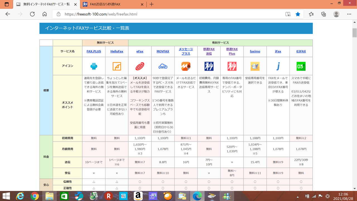Click the MOVFAX cloud icon

point(163,66)
